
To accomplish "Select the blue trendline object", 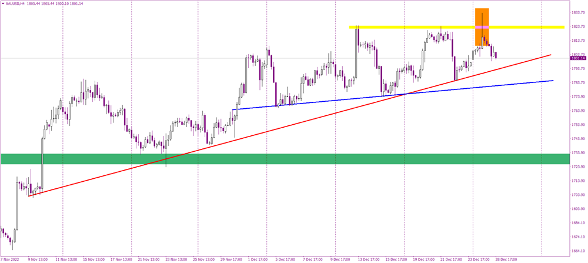I will tap(393, 95).
